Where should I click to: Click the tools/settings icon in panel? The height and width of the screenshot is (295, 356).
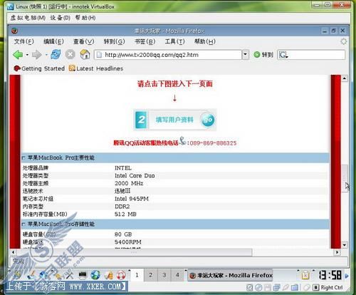[70, 275]
